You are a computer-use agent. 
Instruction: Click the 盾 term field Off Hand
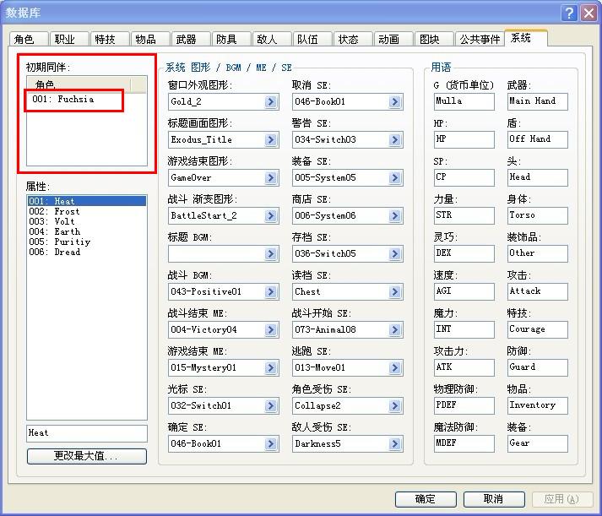coord(538,139)
